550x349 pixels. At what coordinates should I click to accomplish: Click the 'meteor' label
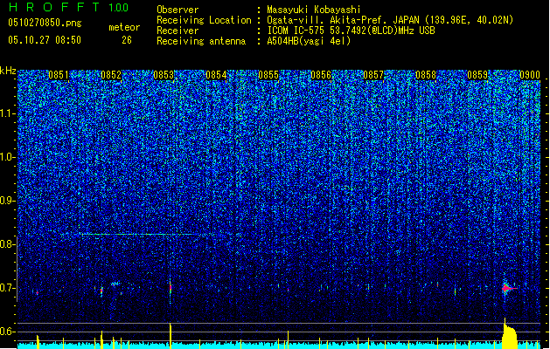coord(124,27)
